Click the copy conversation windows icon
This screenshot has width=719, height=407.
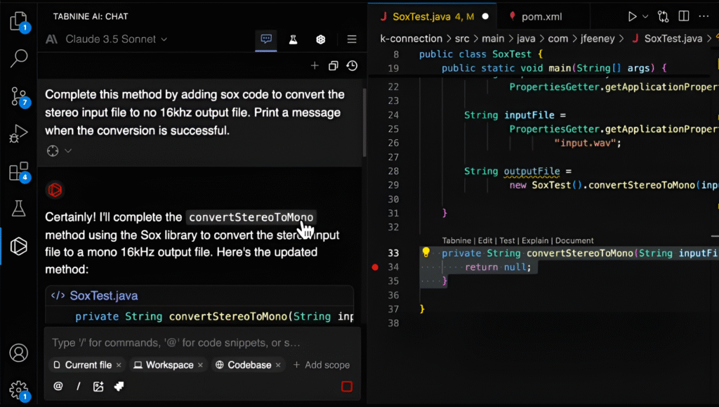coord(334,66)
